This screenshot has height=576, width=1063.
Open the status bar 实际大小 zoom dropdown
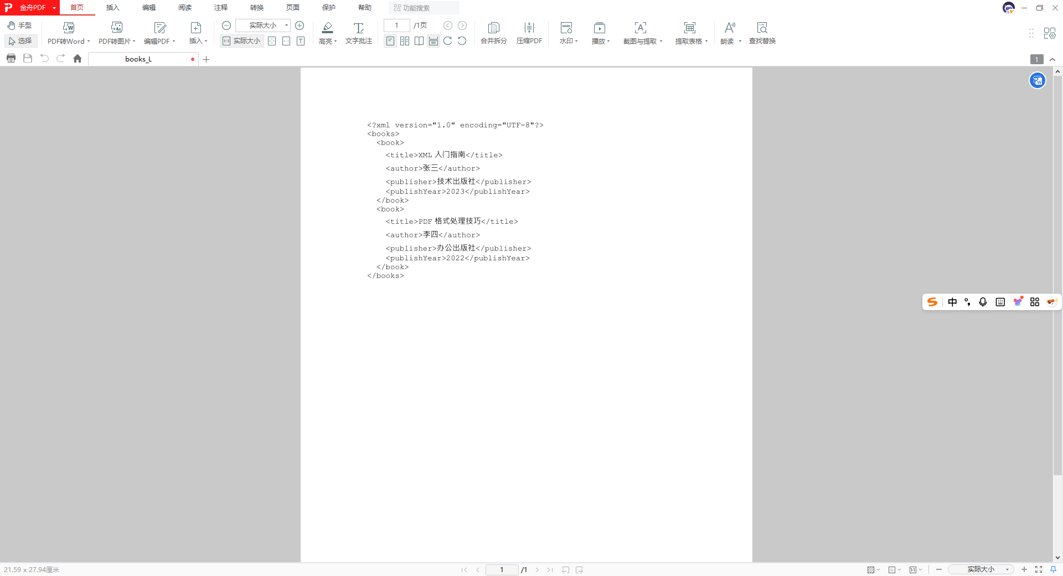pyautogui.click(x=981, y=569)
